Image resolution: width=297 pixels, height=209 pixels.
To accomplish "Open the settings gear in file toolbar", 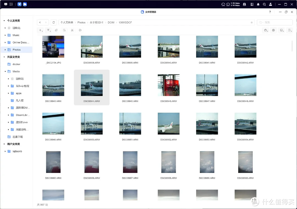I will 273,30.
